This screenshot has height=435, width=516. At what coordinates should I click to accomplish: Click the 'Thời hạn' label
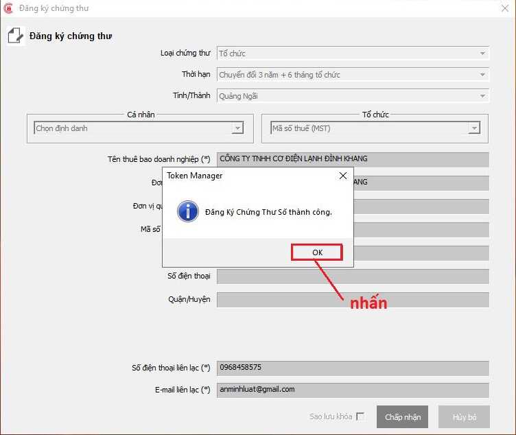tap(196, 74)
